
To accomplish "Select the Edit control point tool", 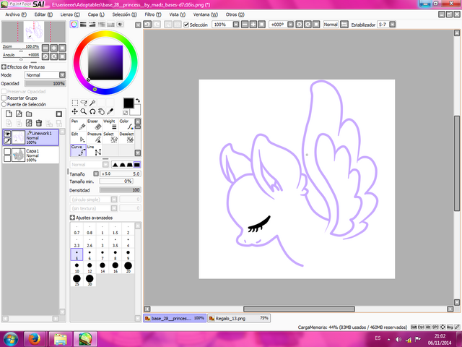I will [x=79, y=137].
